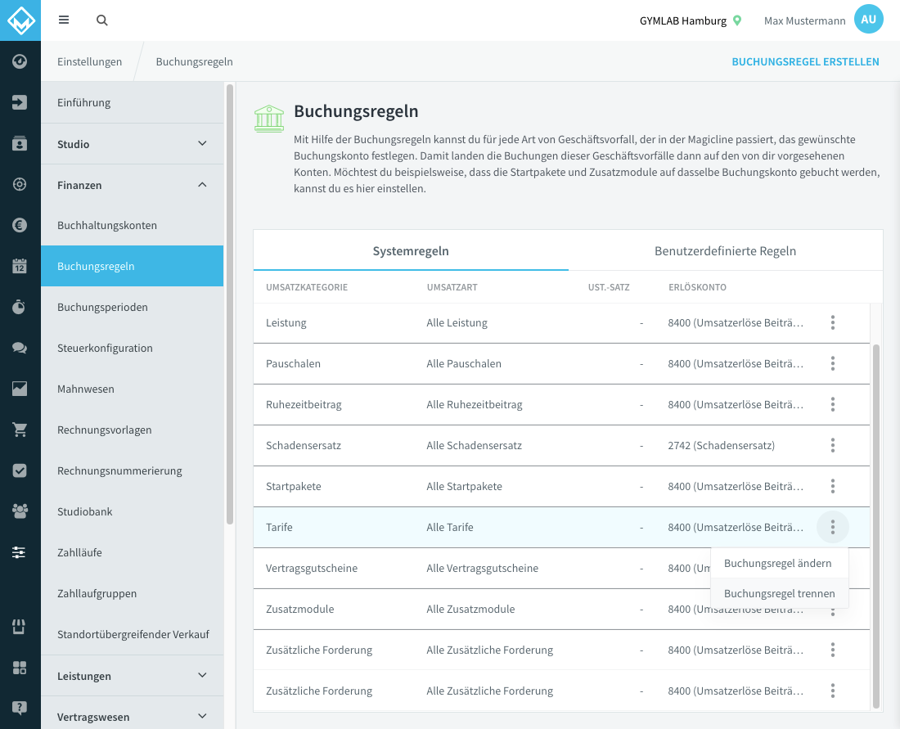
Task: Open Steuerkonfiguration settings page
Action: [132, 348]
